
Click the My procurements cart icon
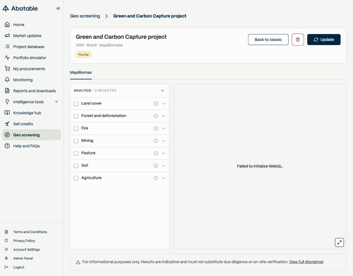pyautogui.click(x=7, y=68)
